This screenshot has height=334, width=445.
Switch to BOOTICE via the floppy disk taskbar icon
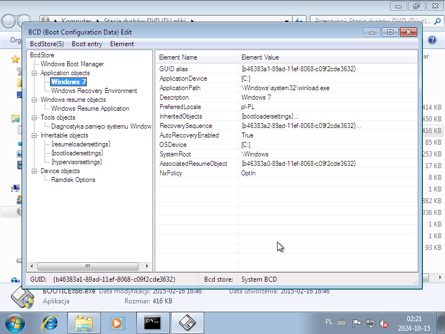pyautogui.click(x=187, y=323)
